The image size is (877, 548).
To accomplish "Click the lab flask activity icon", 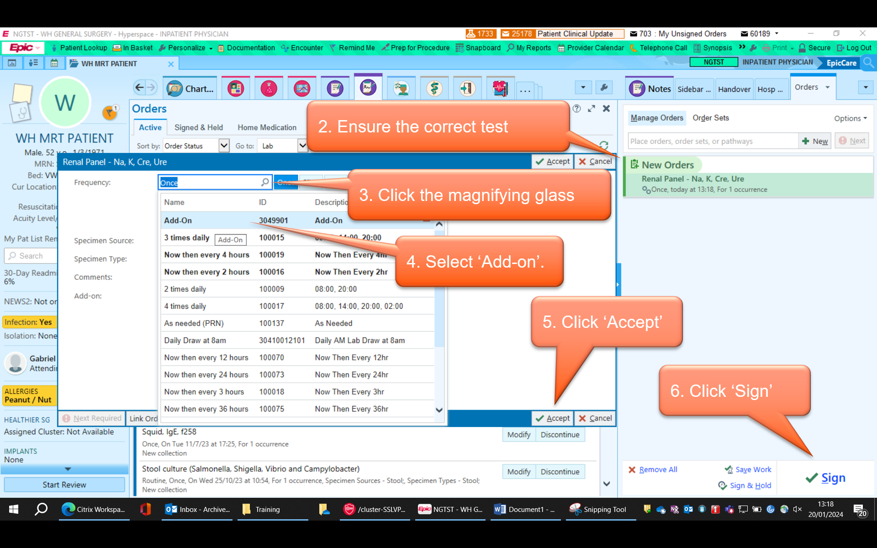I will coord(269,89).
